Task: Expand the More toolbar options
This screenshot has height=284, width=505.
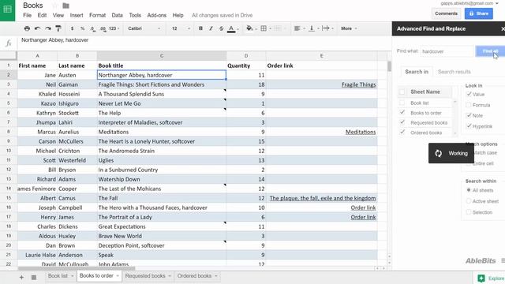Action: click(x=349, y=28)
